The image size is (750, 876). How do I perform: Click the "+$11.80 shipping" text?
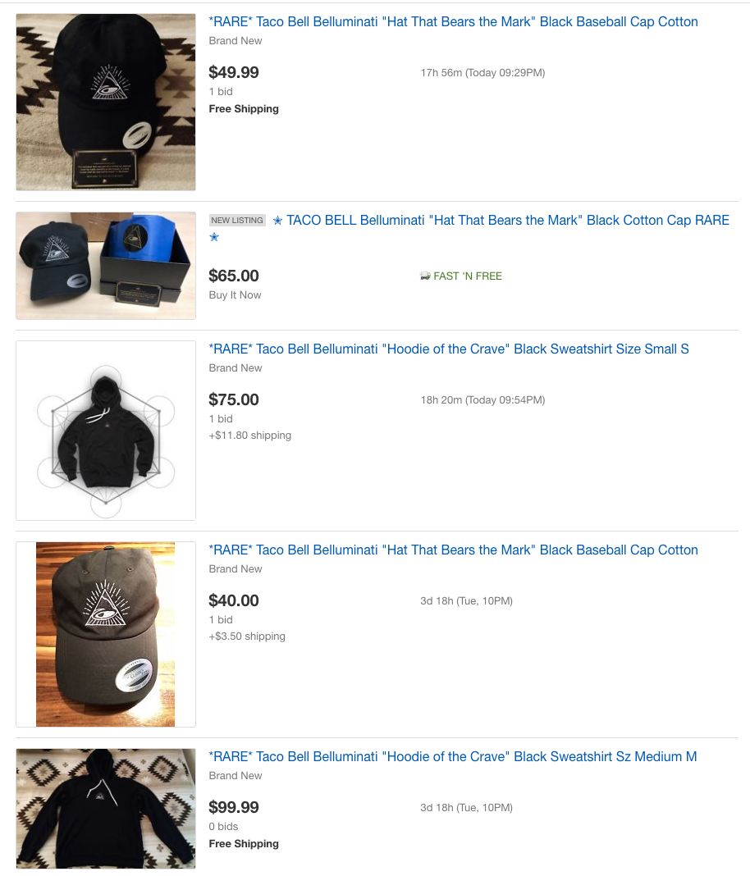click(250, 436)
